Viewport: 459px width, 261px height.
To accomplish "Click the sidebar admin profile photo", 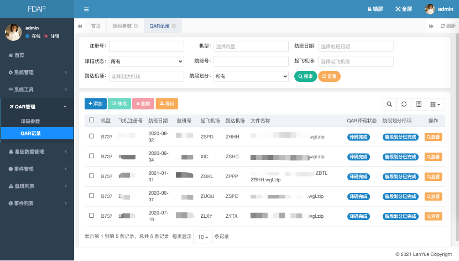I will pyautogui.click(x=13, y=32).
